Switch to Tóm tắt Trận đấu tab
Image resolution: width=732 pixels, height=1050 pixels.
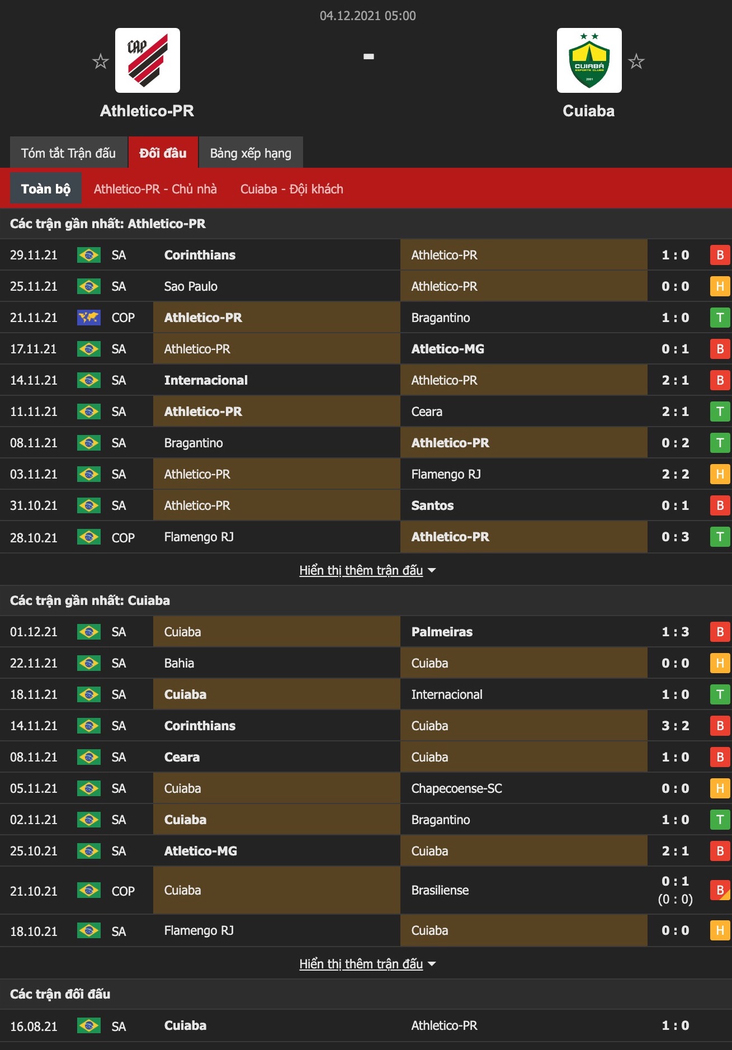(68, 153)
